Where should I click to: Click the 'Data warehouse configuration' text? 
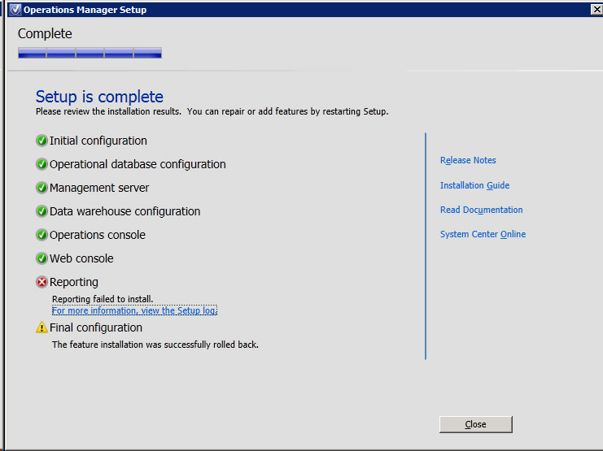(x=125, y=211)
